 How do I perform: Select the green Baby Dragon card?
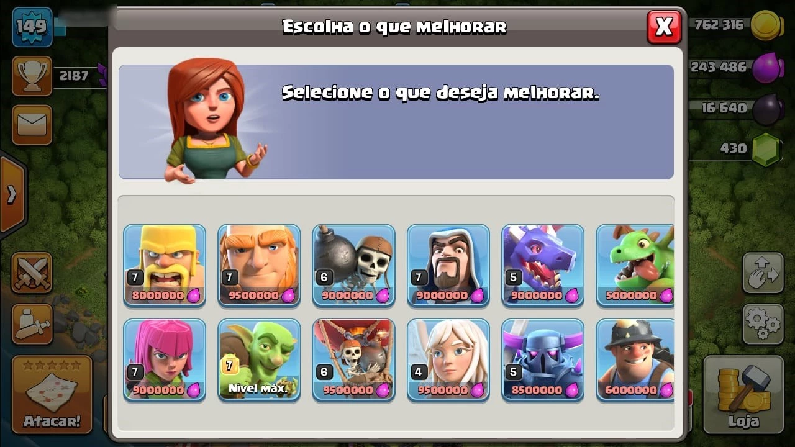[635, 266]
